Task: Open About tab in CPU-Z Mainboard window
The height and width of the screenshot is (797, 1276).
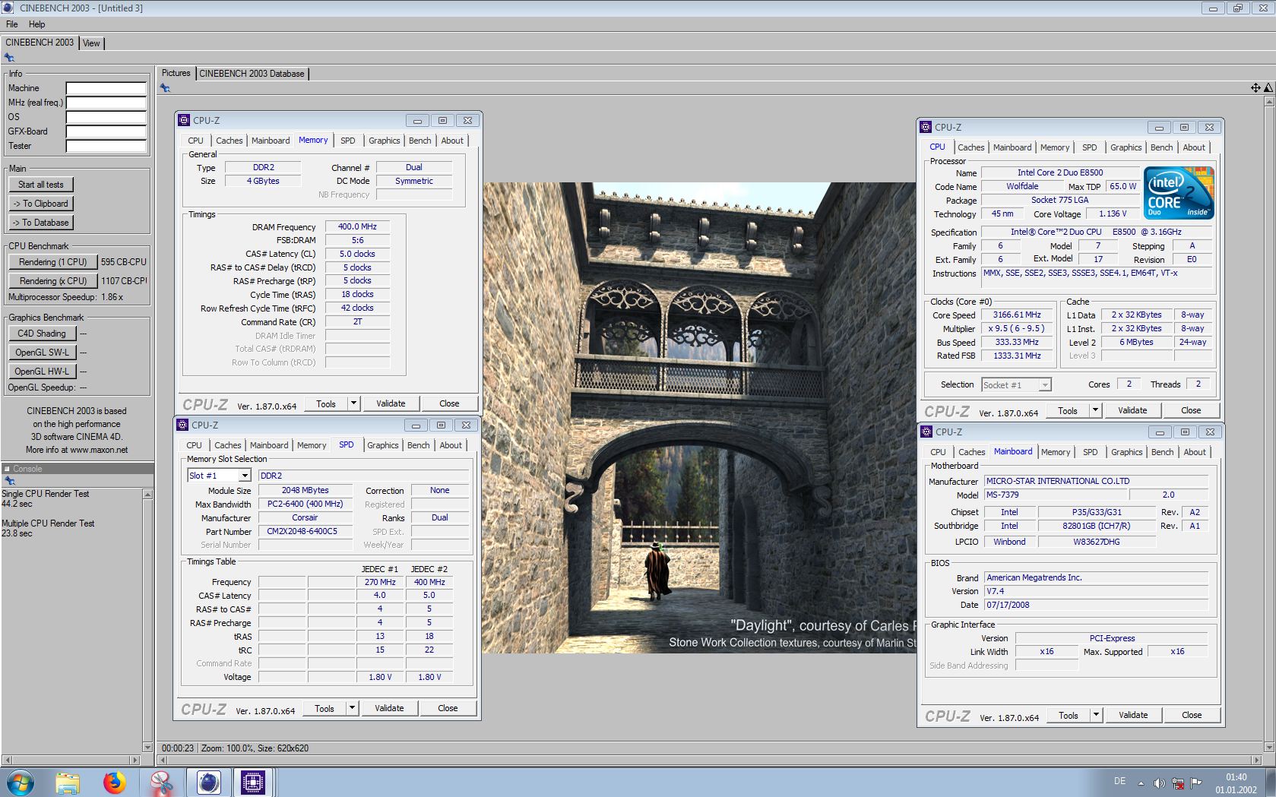Action: 1195,452
